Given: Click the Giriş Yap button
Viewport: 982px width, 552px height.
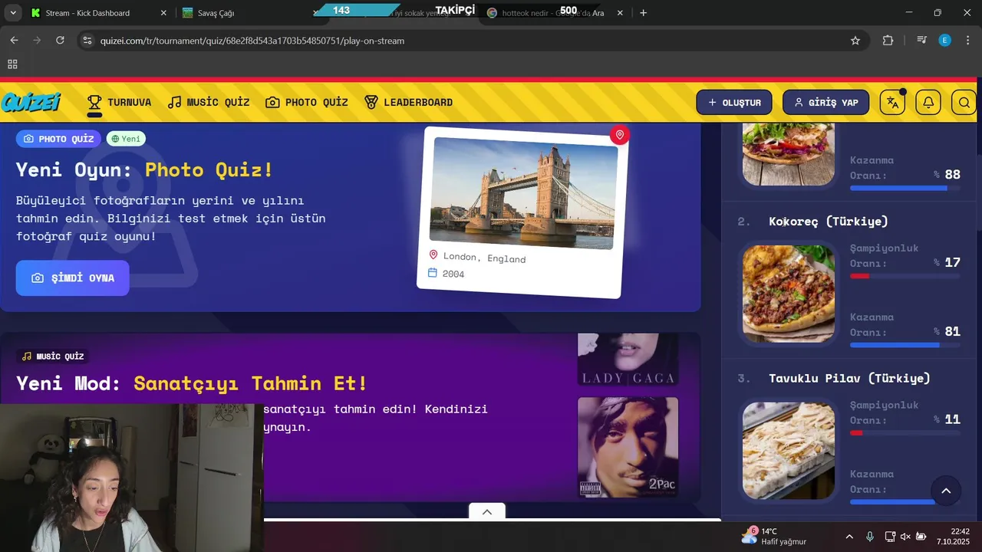Looking at the screenshot, I should tap(825, 102).
